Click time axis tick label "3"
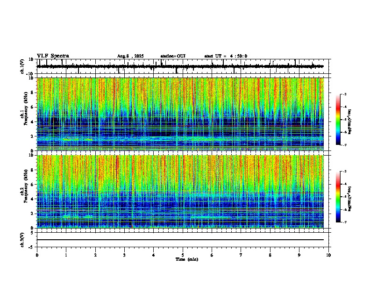This screenshot has width=370, height=286. click(124, 255)
